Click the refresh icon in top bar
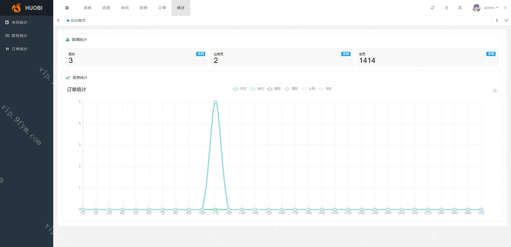This screenshot has height=247, width=511. 433,8
